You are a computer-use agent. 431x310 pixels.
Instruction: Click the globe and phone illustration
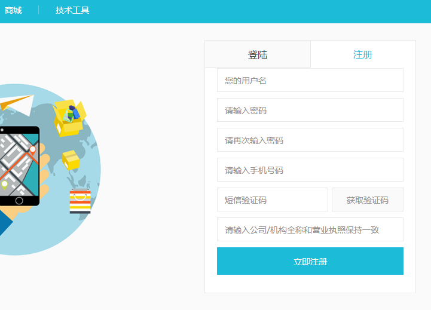(x=50, y=170)
